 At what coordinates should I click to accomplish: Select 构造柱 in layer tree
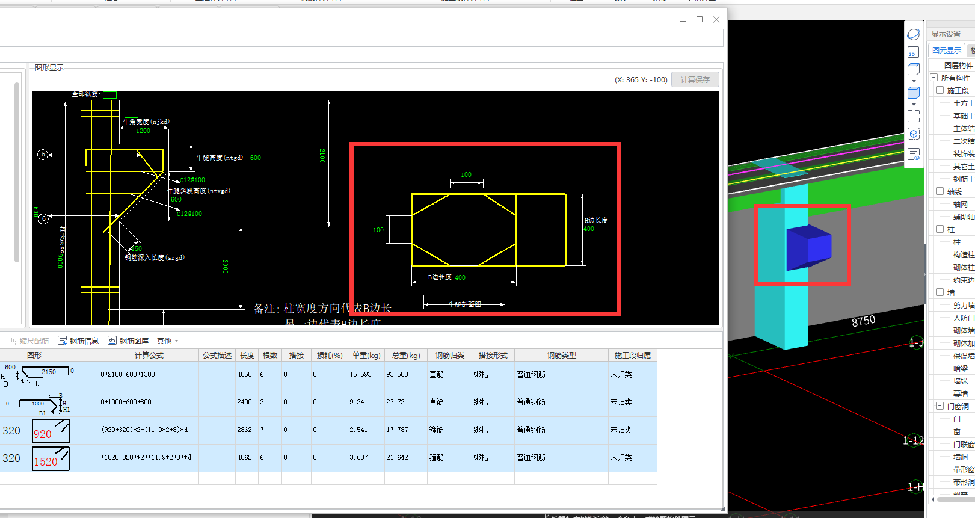964,255
